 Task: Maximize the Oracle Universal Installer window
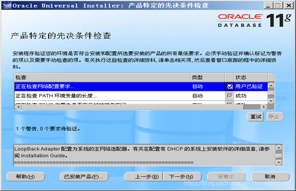278,5
